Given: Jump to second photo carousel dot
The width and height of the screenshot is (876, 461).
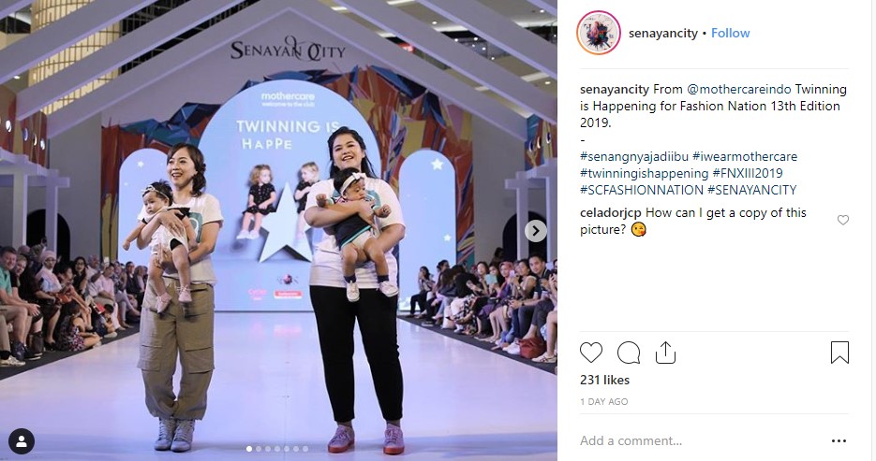Looking at the screenshot, I should (x=259, y=449).
